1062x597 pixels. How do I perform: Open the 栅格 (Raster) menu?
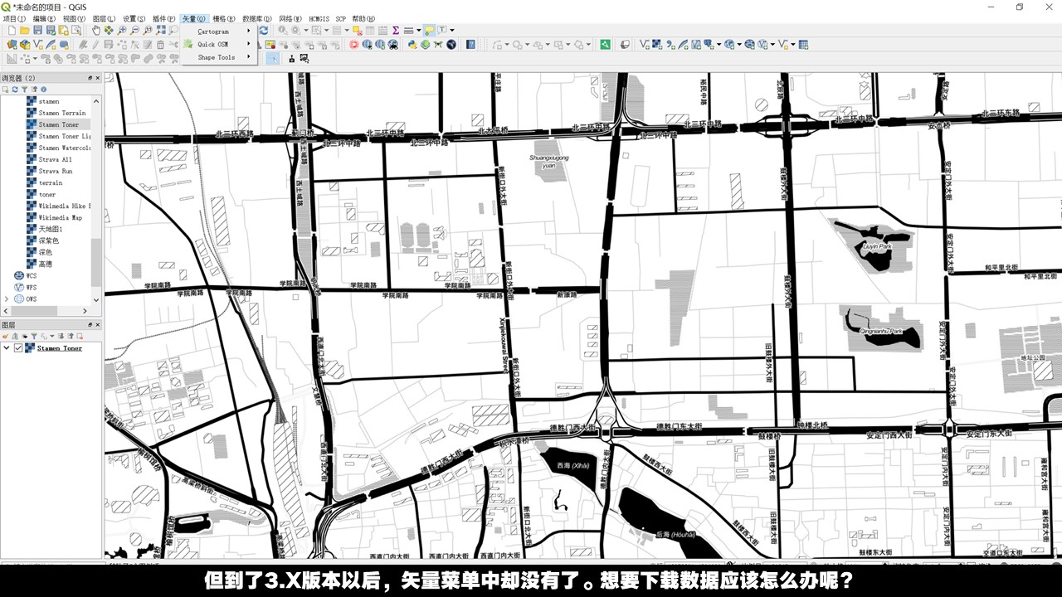[224, 18]
